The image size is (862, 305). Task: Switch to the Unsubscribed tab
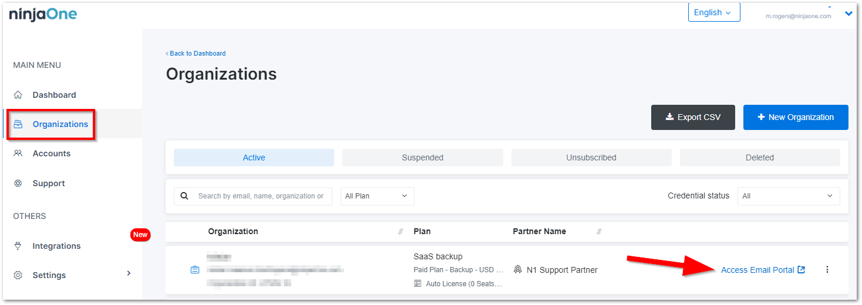pyautogui.click(x=591, y=157)
